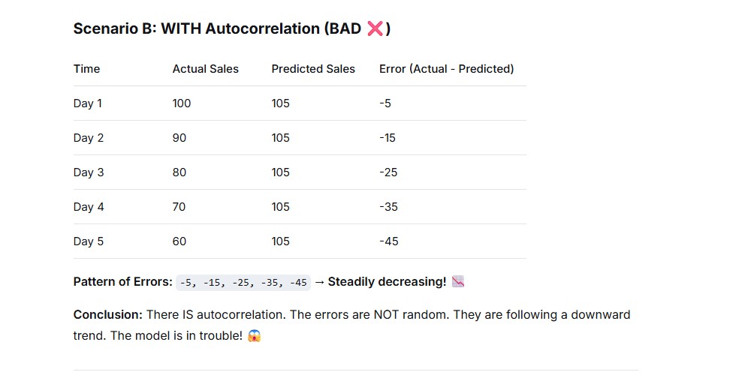742x378 pixels.
Task: Click the Steadily decreasing bold text
Action: 387,281
